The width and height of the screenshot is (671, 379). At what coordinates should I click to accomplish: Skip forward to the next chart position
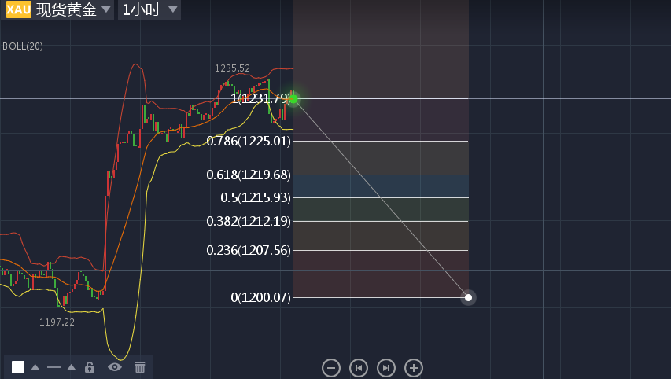(386, 367)
